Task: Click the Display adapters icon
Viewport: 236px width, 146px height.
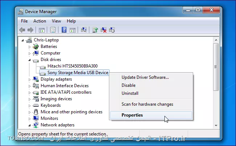Action: click(x=36, y=79)
